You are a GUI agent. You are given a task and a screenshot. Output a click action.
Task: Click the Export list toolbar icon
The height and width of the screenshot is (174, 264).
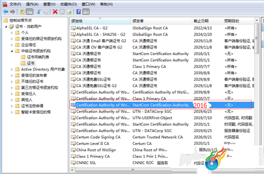click(69, 12)
